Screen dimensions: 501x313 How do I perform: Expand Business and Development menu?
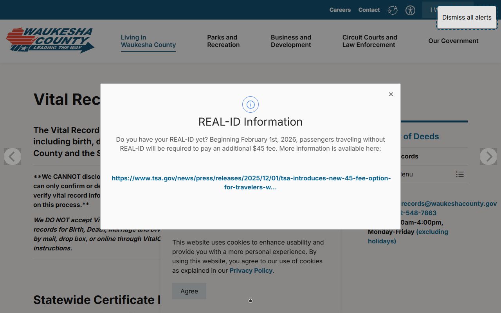291,41
